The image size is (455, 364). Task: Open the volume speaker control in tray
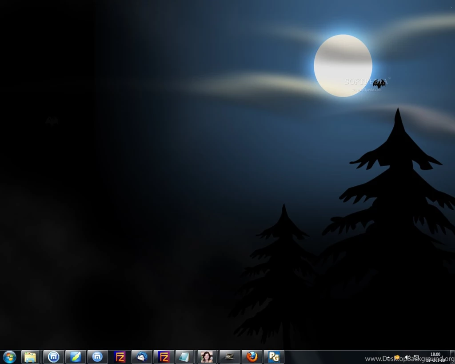(407, 357)
